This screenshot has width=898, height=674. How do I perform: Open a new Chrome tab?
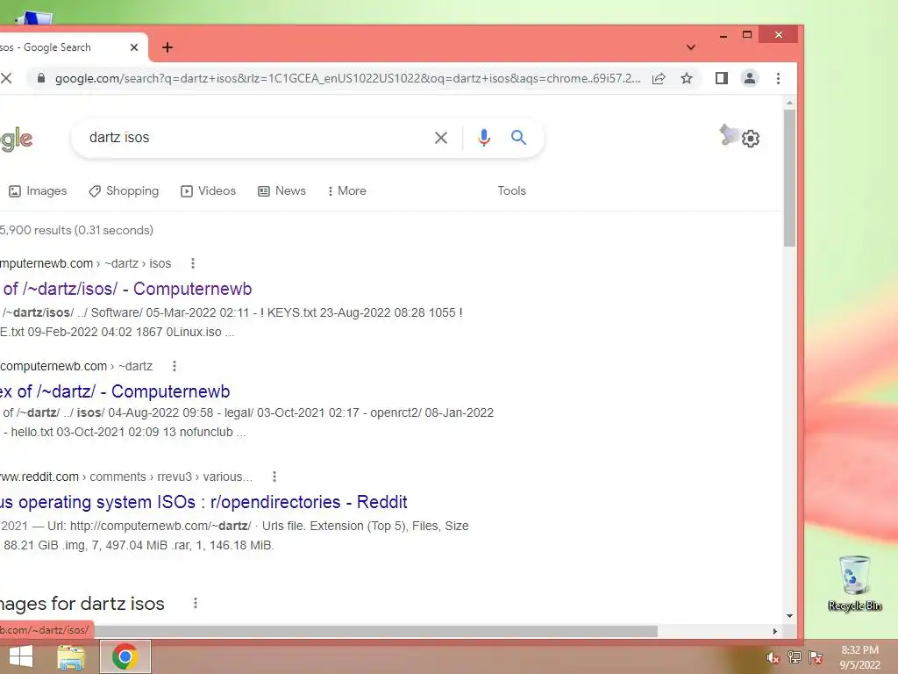tap(167, 47)
